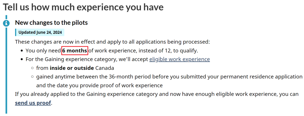Screen dimensions: 304x116
Task: Click the These changes are now in effect sentence
Action: (112, 42)
